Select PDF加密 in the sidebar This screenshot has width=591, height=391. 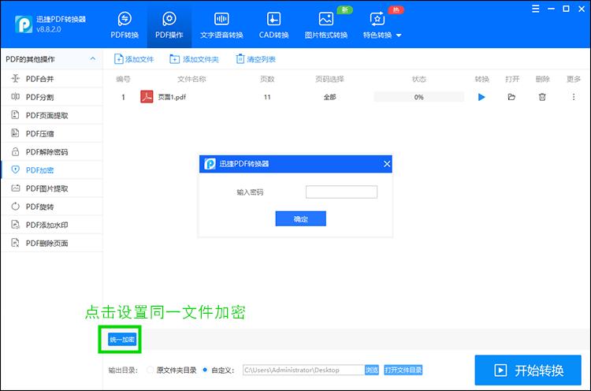click(51, 170)
